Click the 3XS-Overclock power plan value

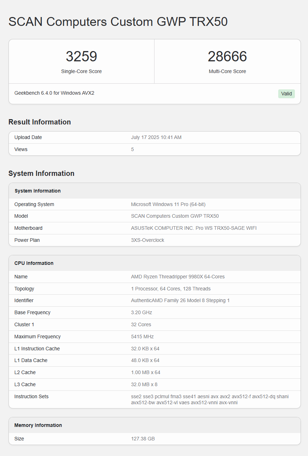point(147,240)
